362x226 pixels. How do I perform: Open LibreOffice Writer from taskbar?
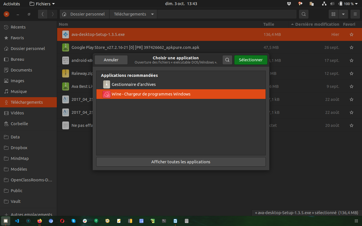[175, 221]
